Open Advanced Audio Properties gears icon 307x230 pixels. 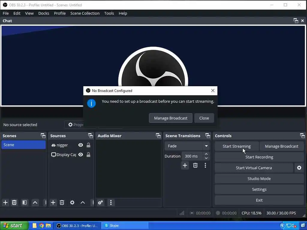pyautogui.click(x=100, y=202)
